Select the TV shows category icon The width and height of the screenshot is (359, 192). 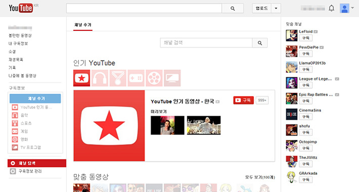click(x=172, y=78)
